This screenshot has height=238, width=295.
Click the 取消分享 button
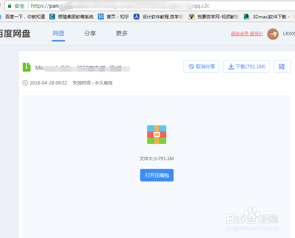201,66
